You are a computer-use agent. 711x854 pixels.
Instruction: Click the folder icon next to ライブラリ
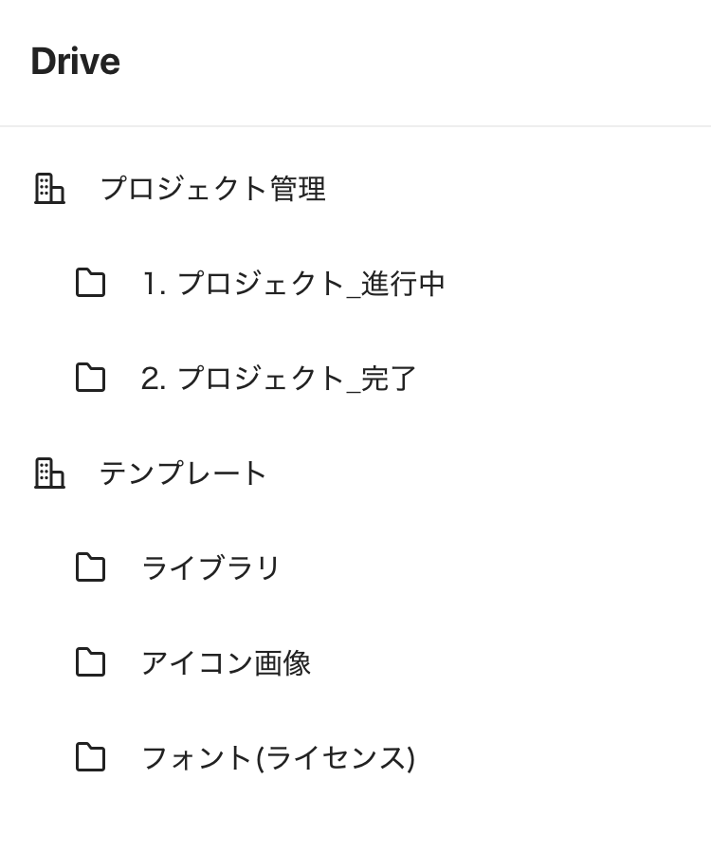pyautogui.click(x=90, y=567)
